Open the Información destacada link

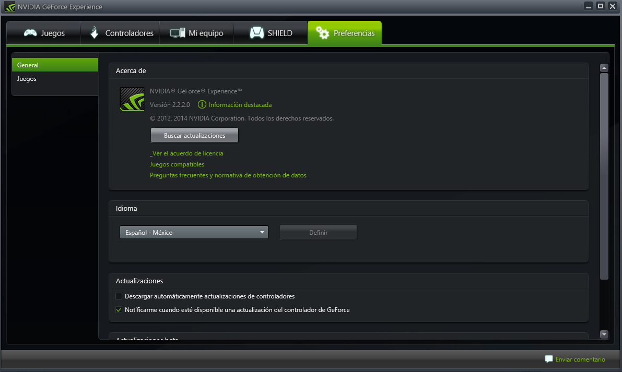pos(240,104)
